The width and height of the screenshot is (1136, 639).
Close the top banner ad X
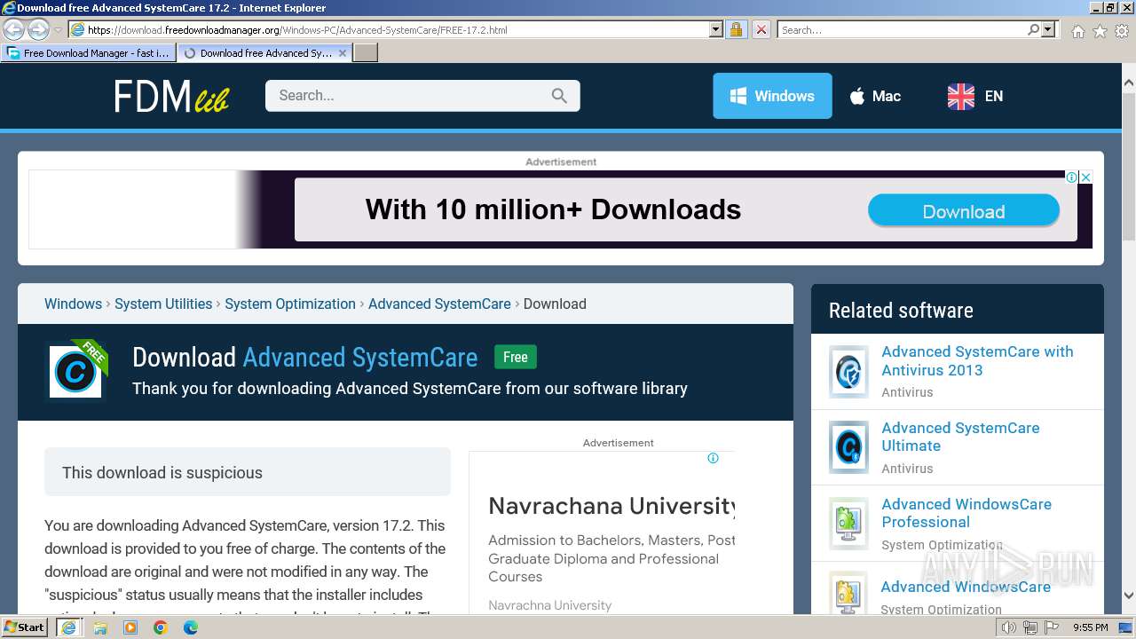(1085, 177)
